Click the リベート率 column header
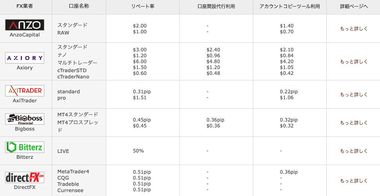380x196 pixels. point(143,7)
